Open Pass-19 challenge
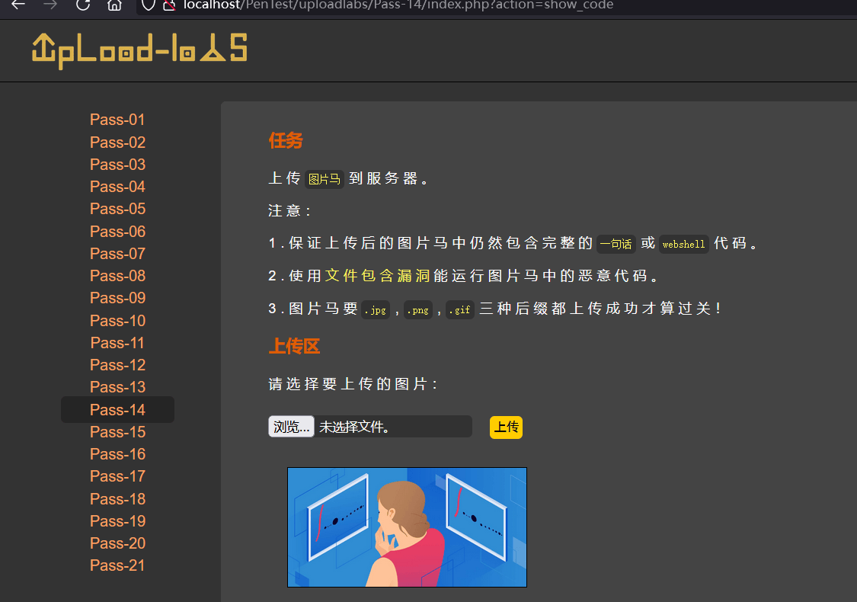 (117, 521)
